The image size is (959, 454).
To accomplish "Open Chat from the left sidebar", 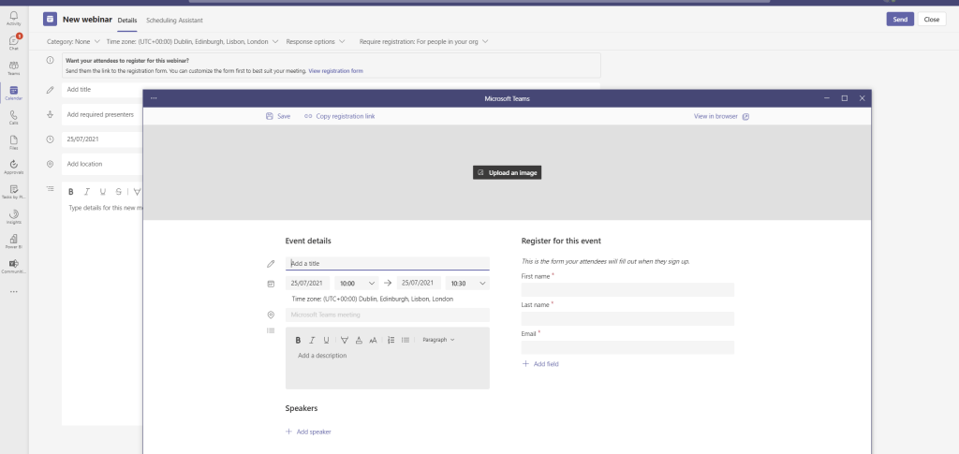I will (x=13, y=42).
